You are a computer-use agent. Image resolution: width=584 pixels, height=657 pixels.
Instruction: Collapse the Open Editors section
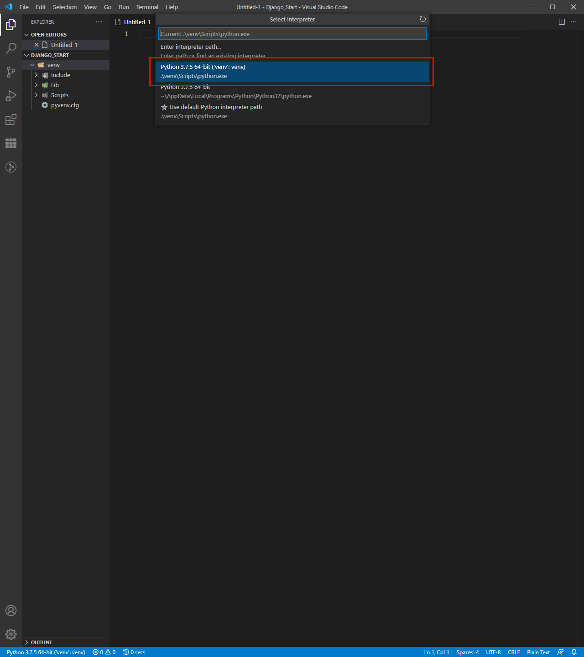(x=26, y=35)
